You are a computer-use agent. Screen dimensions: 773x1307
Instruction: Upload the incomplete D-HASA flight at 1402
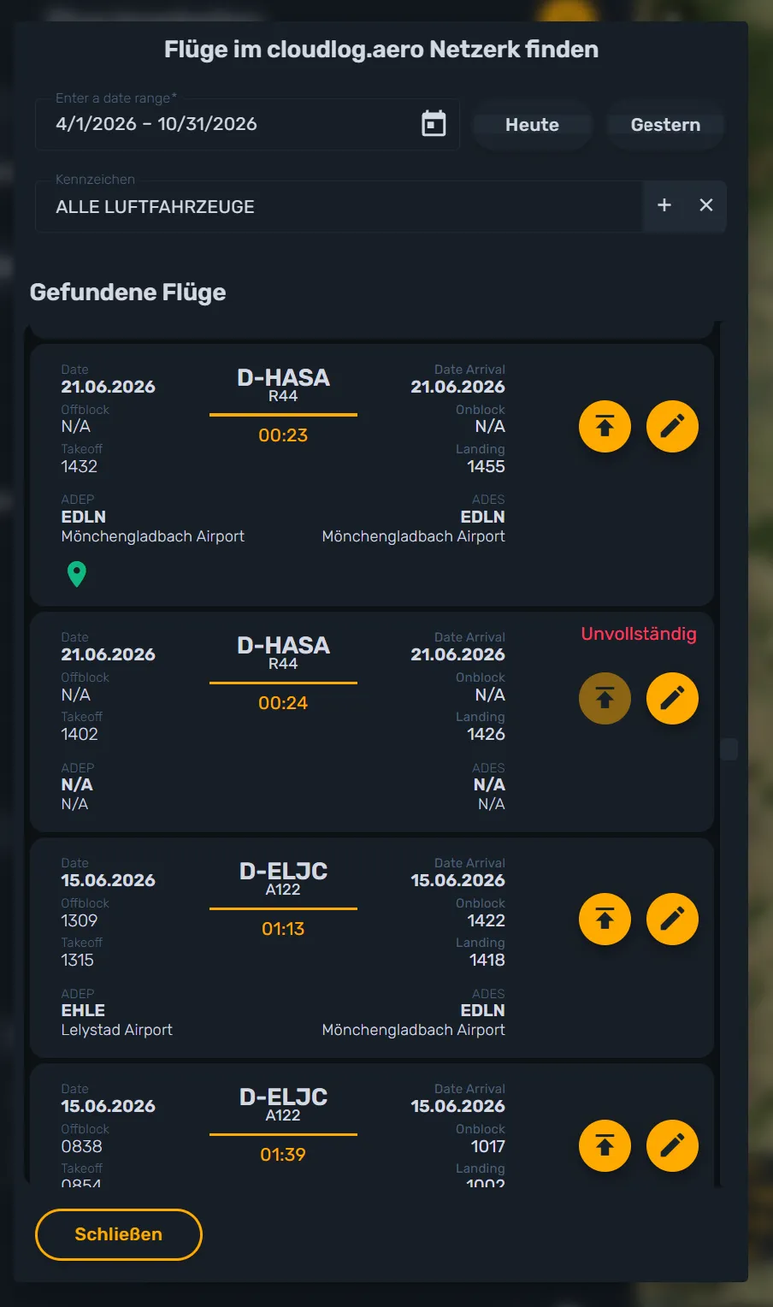(605, 698)
